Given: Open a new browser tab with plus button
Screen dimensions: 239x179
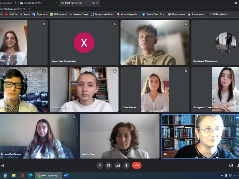Looking at the screenshot, I should click(104, 3).
